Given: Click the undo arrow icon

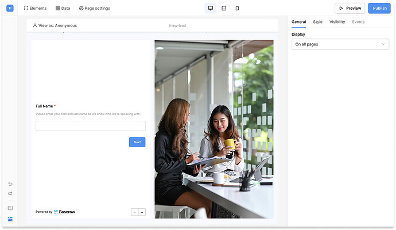Looking at the screenshot, I should tap(10, 184).
